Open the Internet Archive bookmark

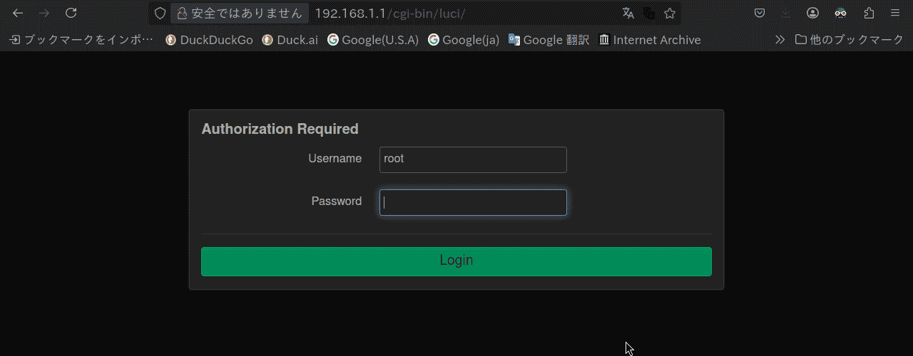coord(650,40)
